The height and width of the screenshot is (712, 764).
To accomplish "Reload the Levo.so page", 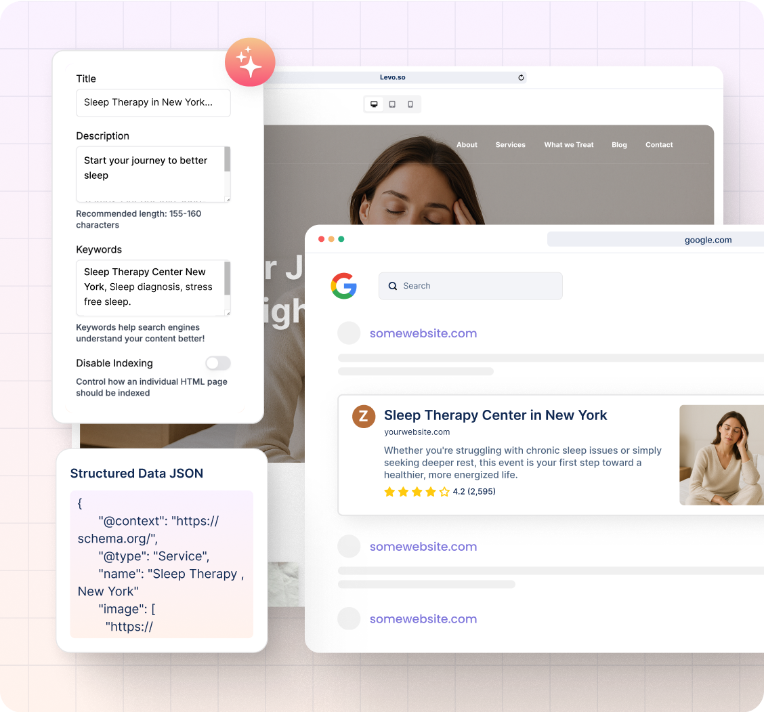I will click(521, 78).
